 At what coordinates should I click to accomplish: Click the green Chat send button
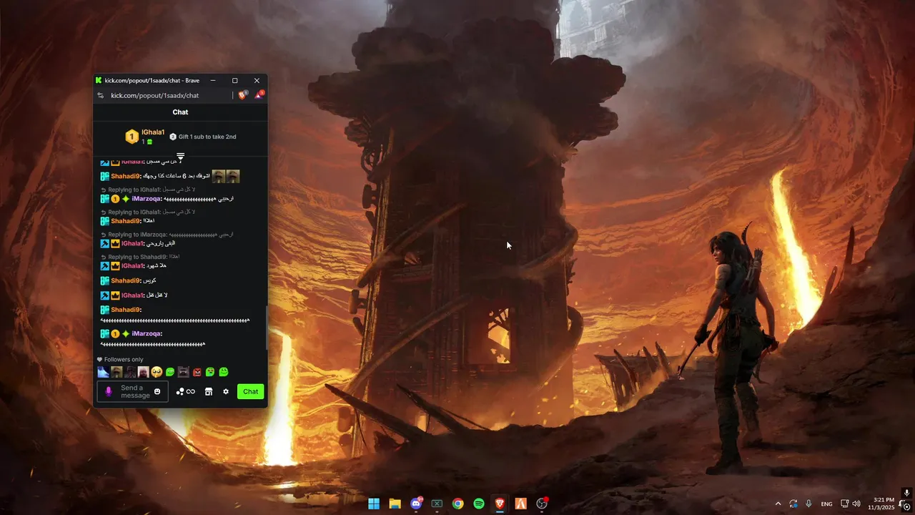point(250,391)
